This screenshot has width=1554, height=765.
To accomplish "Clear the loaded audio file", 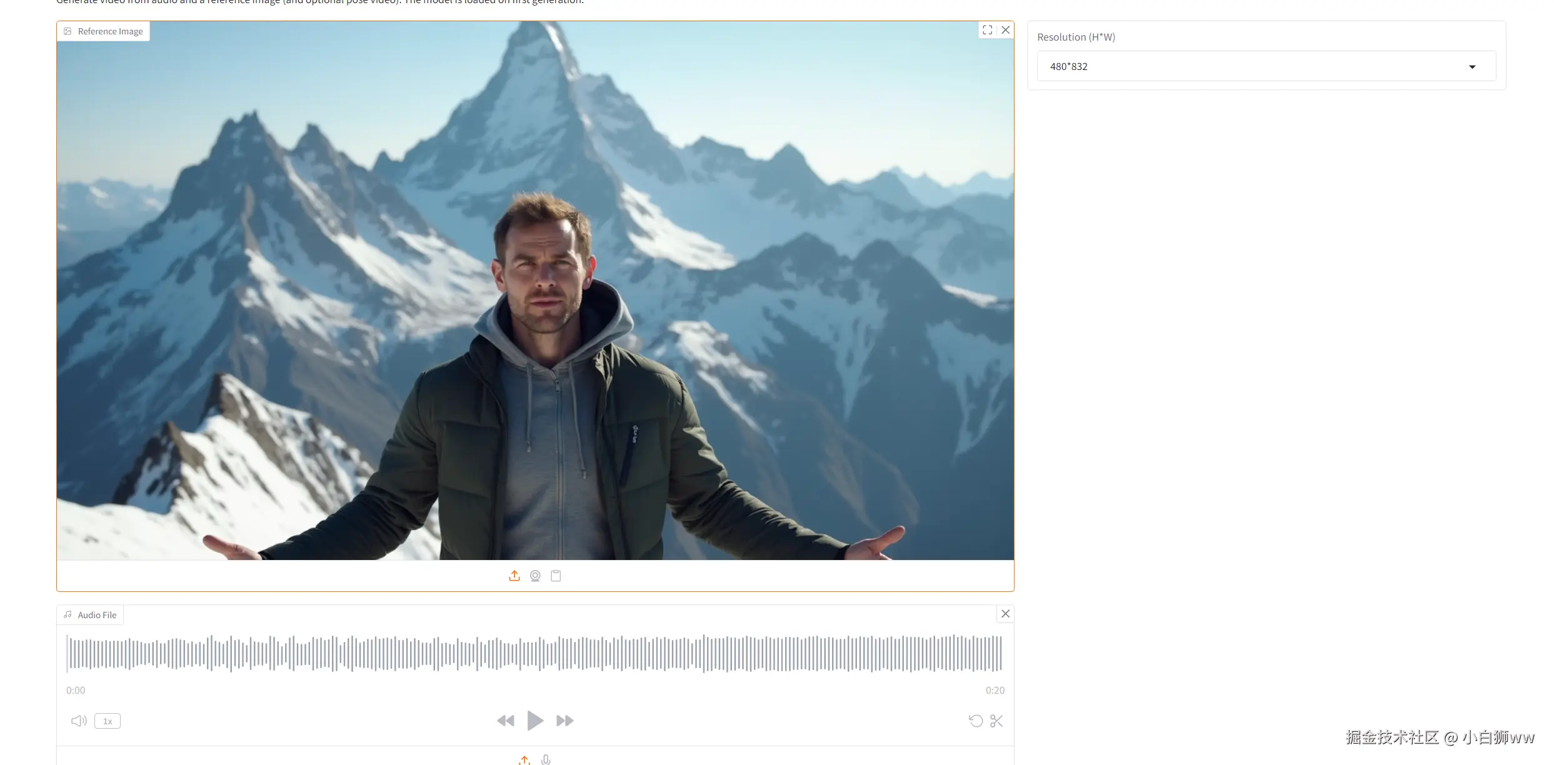I will 1005,614.
